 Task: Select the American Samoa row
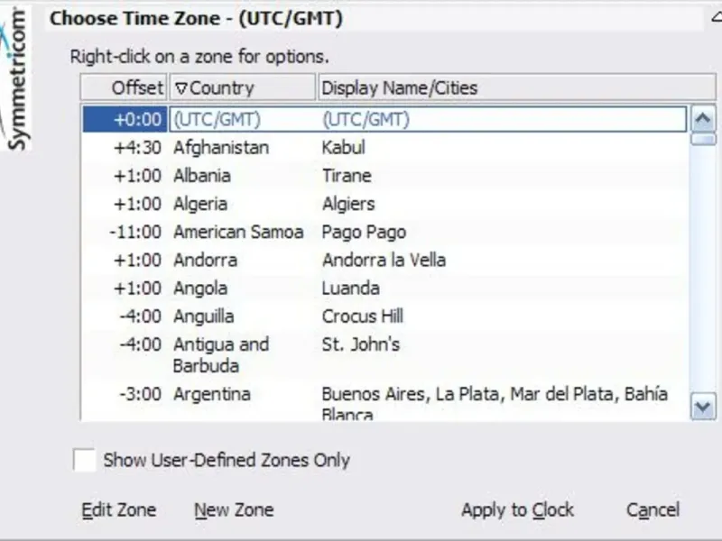(385, 232)
